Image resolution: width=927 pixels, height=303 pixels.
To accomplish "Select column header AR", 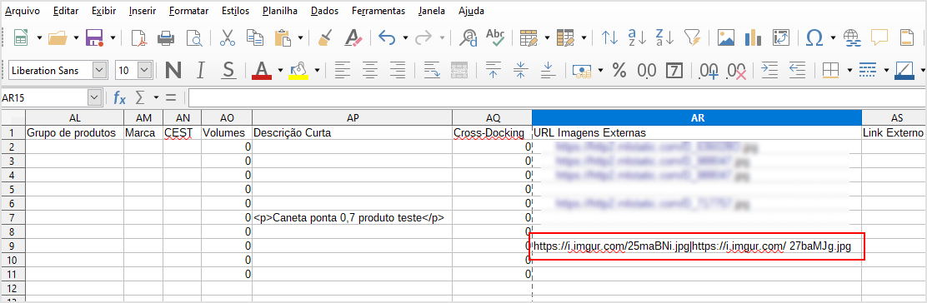I will click(696, 117).
